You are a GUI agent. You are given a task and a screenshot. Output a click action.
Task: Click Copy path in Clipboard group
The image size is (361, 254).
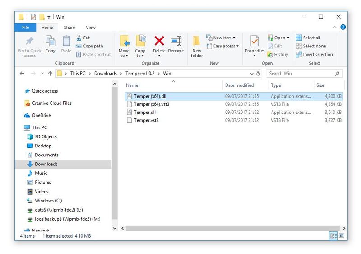tap(89, 46)
